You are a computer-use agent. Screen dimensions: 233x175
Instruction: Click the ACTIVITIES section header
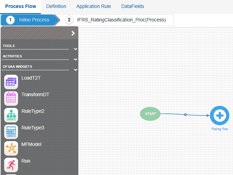tap(12, 56)
